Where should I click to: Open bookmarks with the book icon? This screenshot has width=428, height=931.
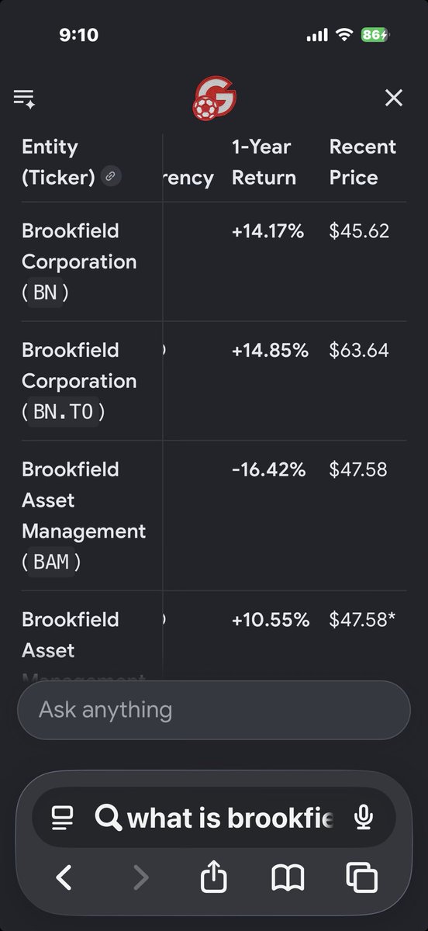(x=288, y=878)
